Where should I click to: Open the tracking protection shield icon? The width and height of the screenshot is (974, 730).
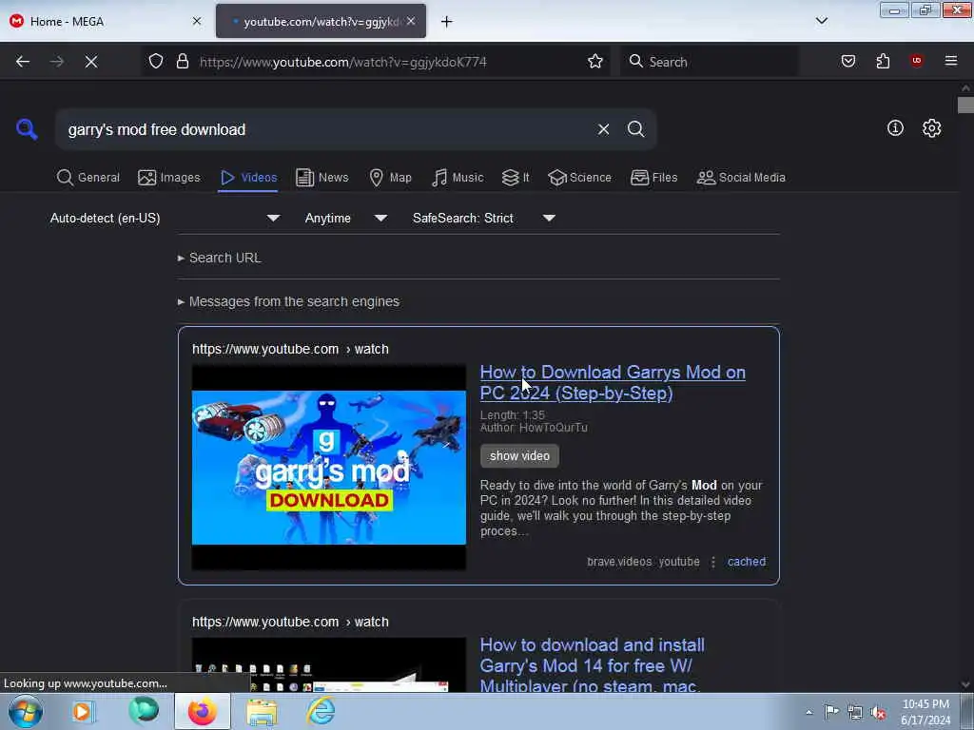coord(156,61)
